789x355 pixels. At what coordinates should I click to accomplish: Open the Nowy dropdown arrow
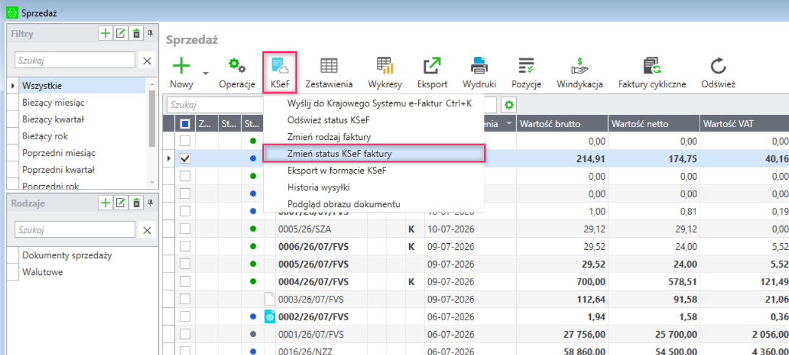pos(206,73)
